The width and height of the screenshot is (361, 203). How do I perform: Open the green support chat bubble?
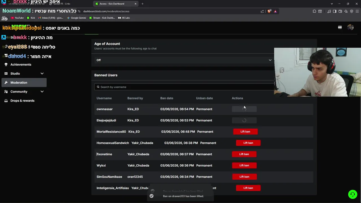click(352, 194)
